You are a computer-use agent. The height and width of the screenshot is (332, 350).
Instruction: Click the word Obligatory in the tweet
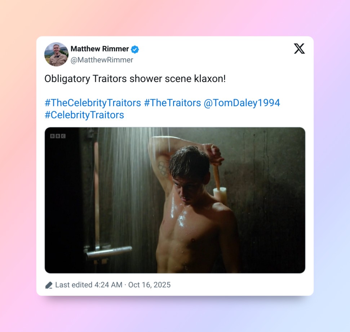coord(67,79)
